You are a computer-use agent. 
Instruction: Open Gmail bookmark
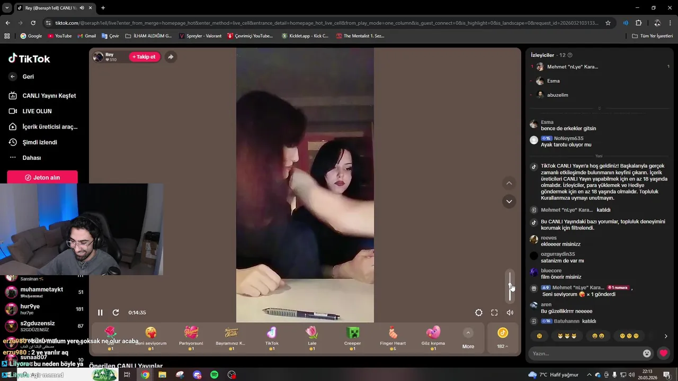86,36
